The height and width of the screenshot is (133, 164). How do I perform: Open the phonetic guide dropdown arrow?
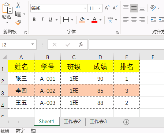(116, 20)
